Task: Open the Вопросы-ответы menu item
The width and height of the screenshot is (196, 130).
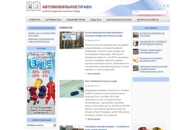Action: tap(148, 19)
